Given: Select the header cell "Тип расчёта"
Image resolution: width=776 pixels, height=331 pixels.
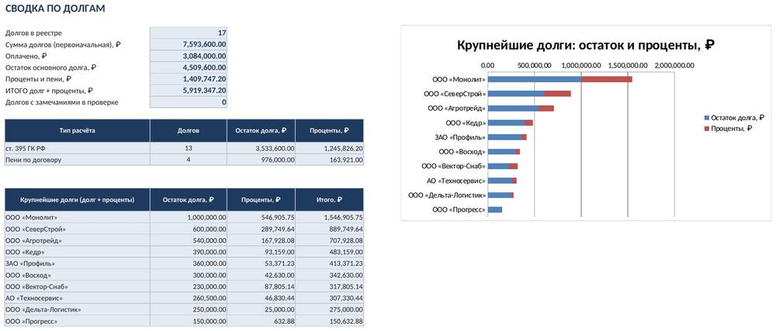Looking at the screenshot, I should pos(77,131).
